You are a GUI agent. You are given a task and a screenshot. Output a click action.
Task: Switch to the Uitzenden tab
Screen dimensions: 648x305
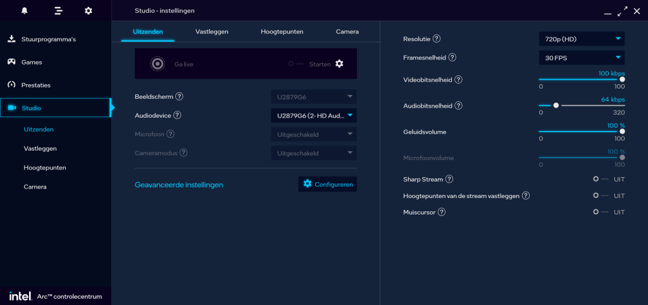pos(148,32)
